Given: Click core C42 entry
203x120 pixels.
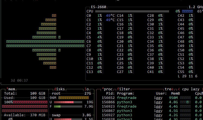Looking at the screenshot, I should (185, 16).
